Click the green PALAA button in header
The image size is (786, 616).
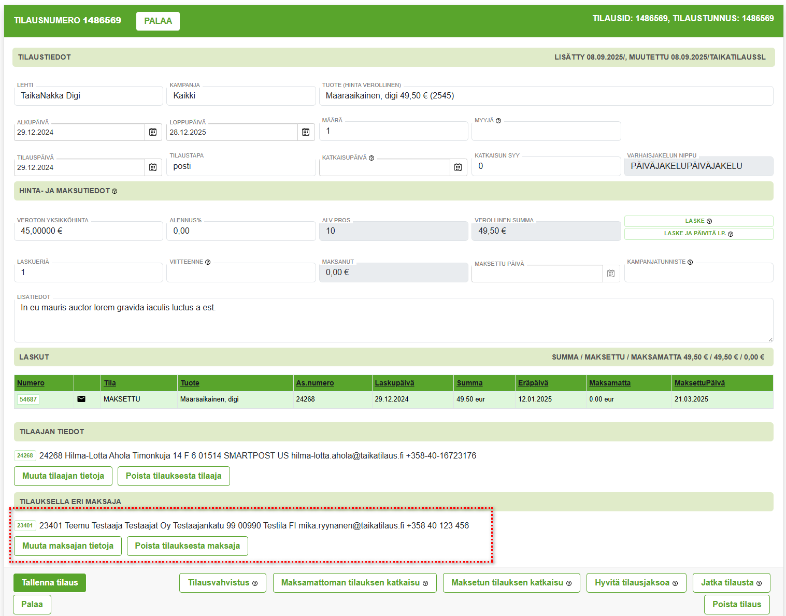tap(158, 21)
